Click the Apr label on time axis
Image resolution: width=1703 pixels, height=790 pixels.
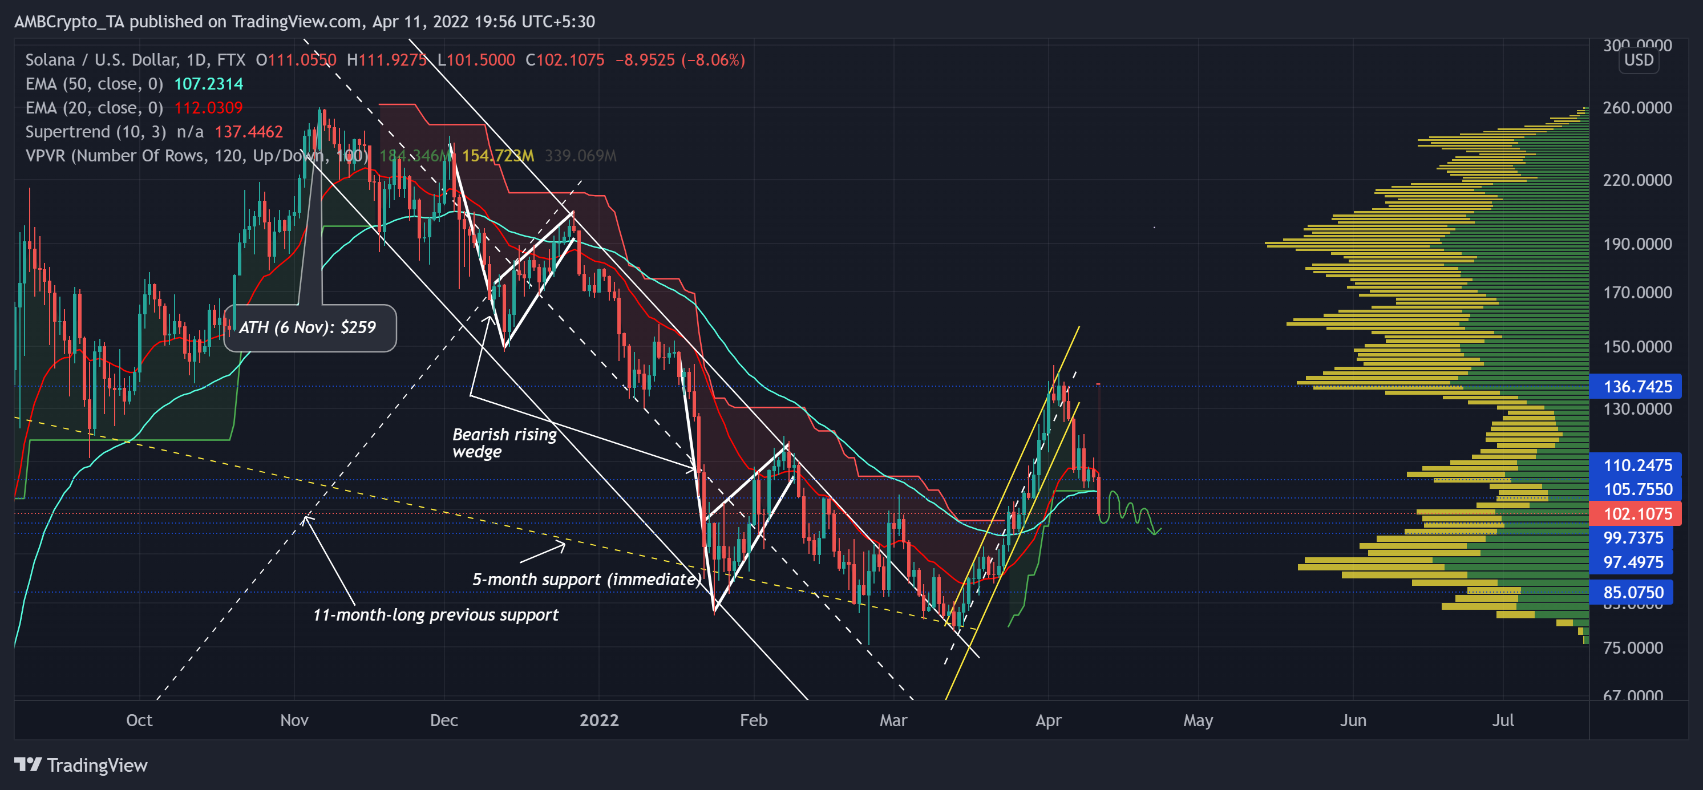coord(1048,720)
